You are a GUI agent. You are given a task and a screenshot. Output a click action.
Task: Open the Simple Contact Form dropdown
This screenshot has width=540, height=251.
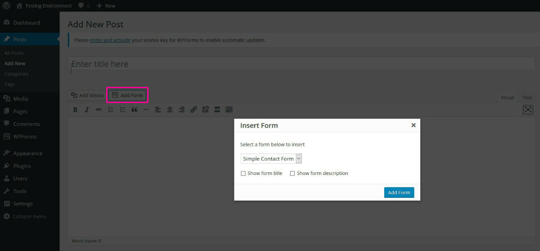coord(271,159)
